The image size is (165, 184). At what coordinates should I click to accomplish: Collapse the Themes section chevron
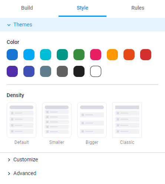(x=9, y=25)
